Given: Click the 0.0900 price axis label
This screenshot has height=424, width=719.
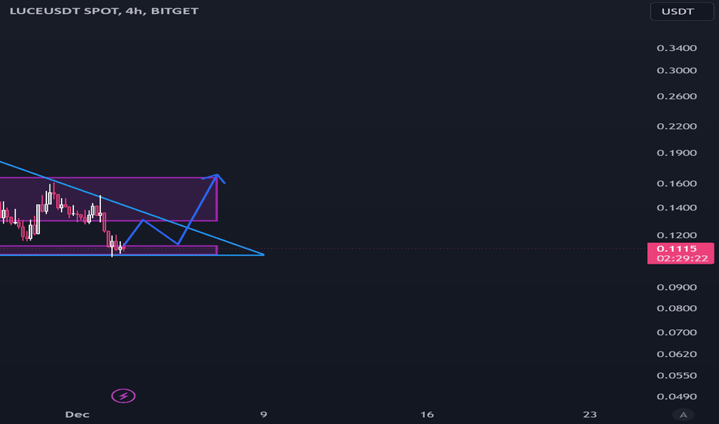Looking at the screenshot, I should (x=677, y=288).
